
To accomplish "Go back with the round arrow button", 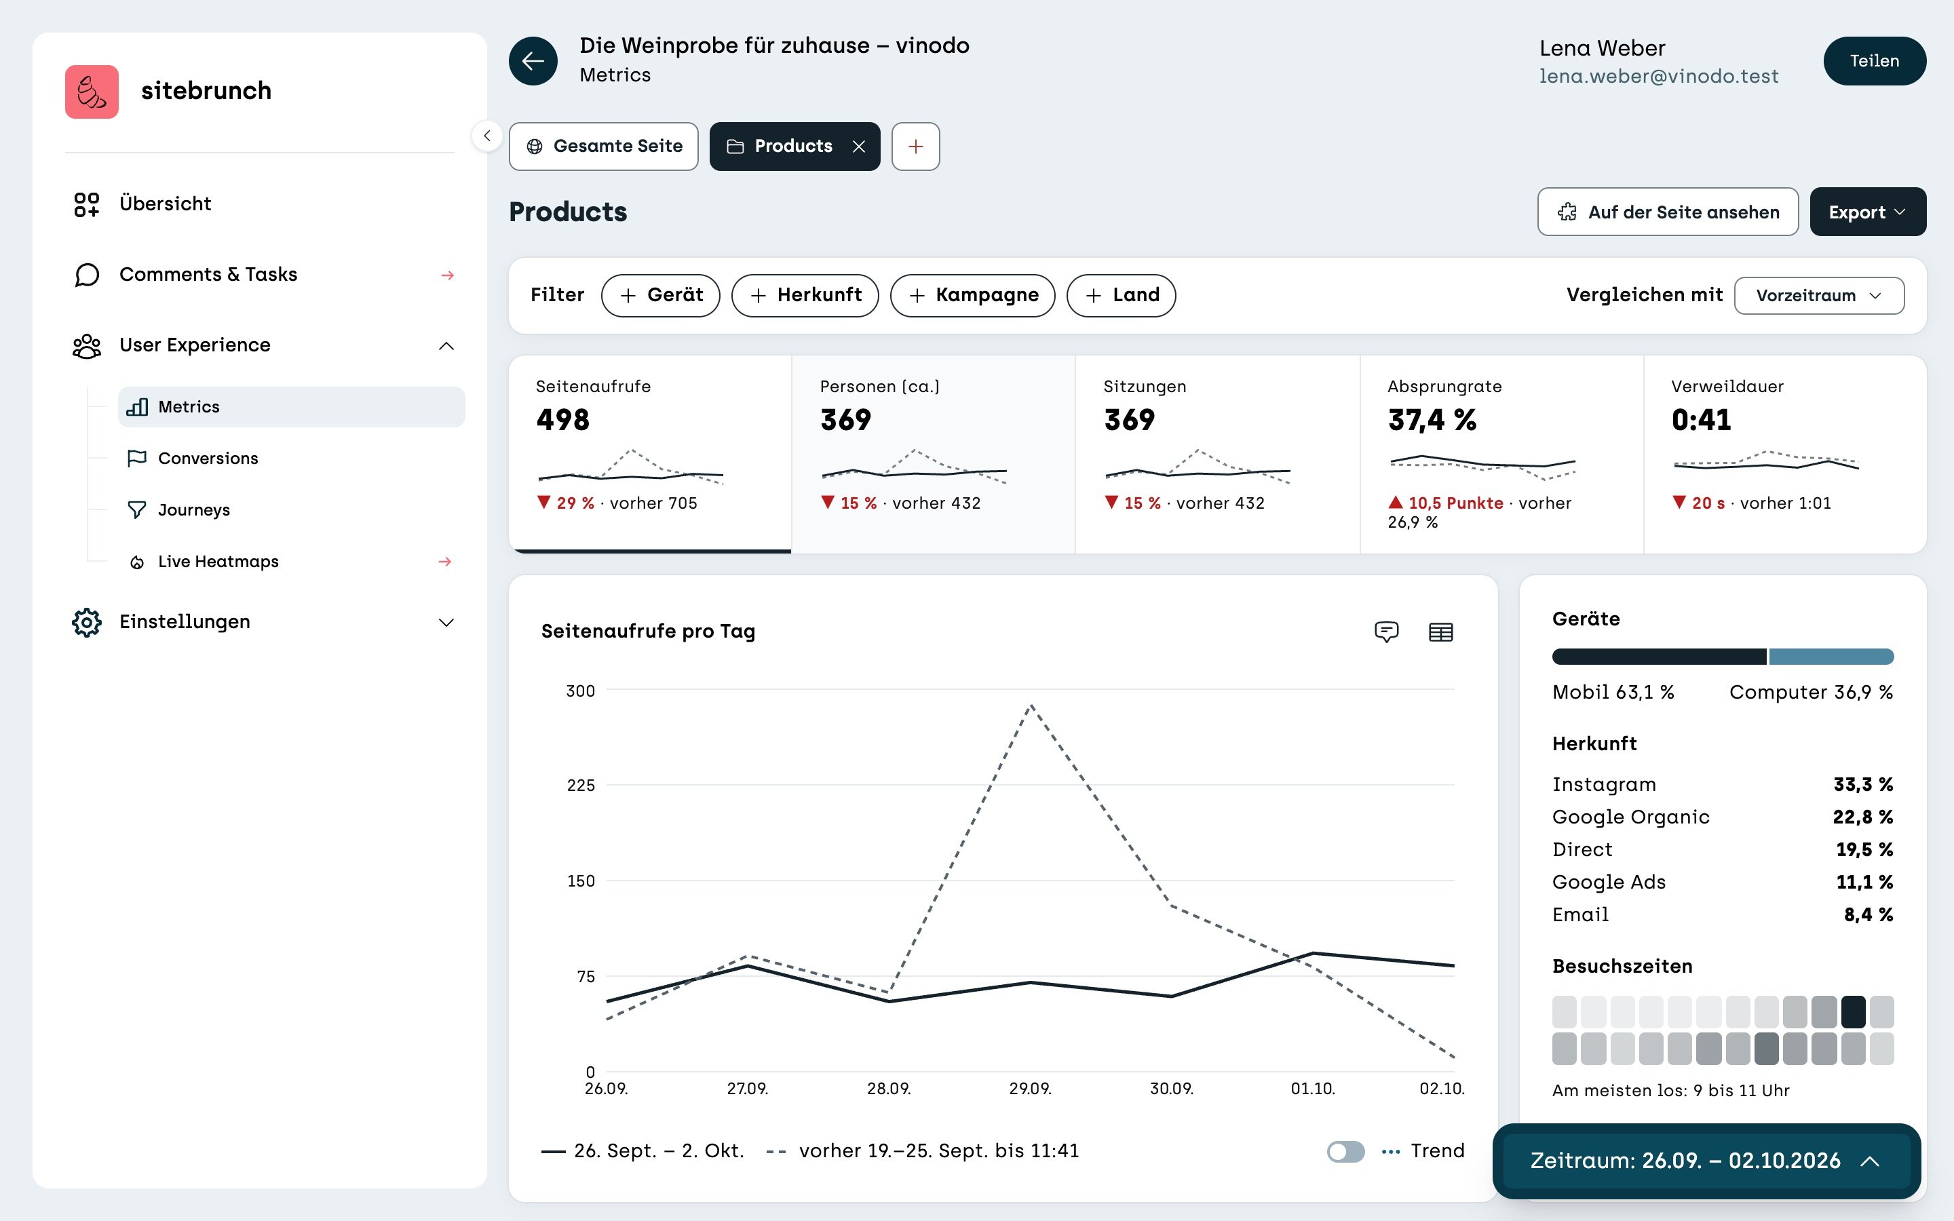I will point(533,60).
